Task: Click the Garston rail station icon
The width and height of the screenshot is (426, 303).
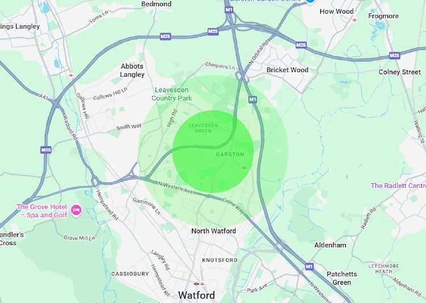Action: (244, 168)
